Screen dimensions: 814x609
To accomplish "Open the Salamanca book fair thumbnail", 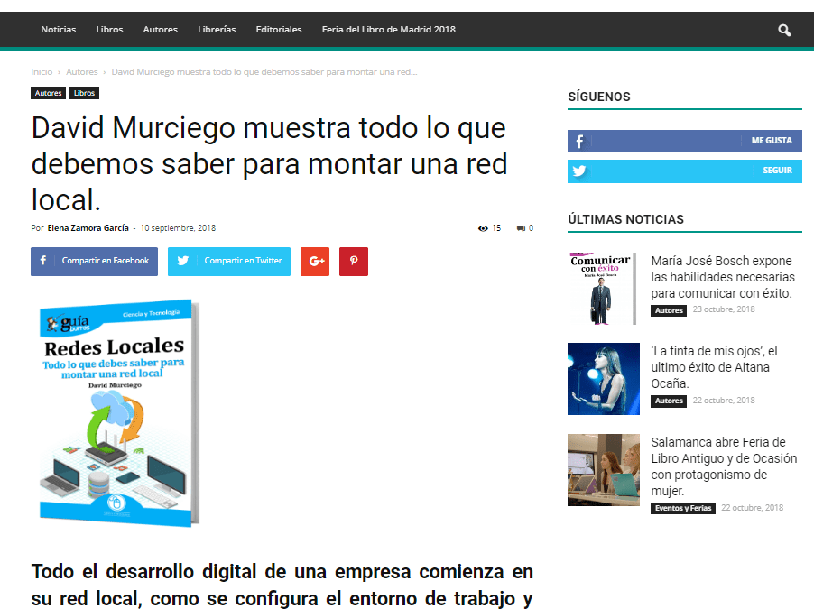I will [x=603, y=470].
